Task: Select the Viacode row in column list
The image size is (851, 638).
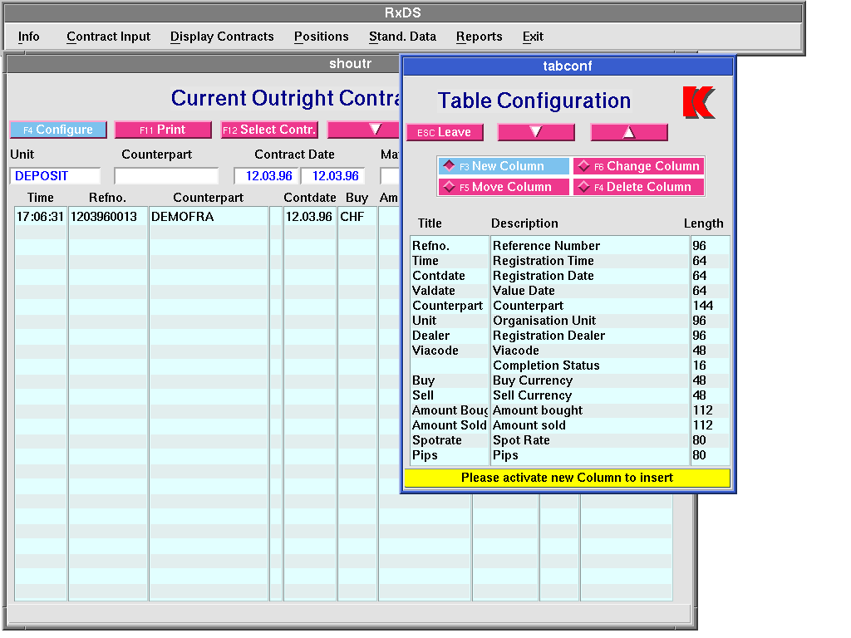Action: point(570,351)
